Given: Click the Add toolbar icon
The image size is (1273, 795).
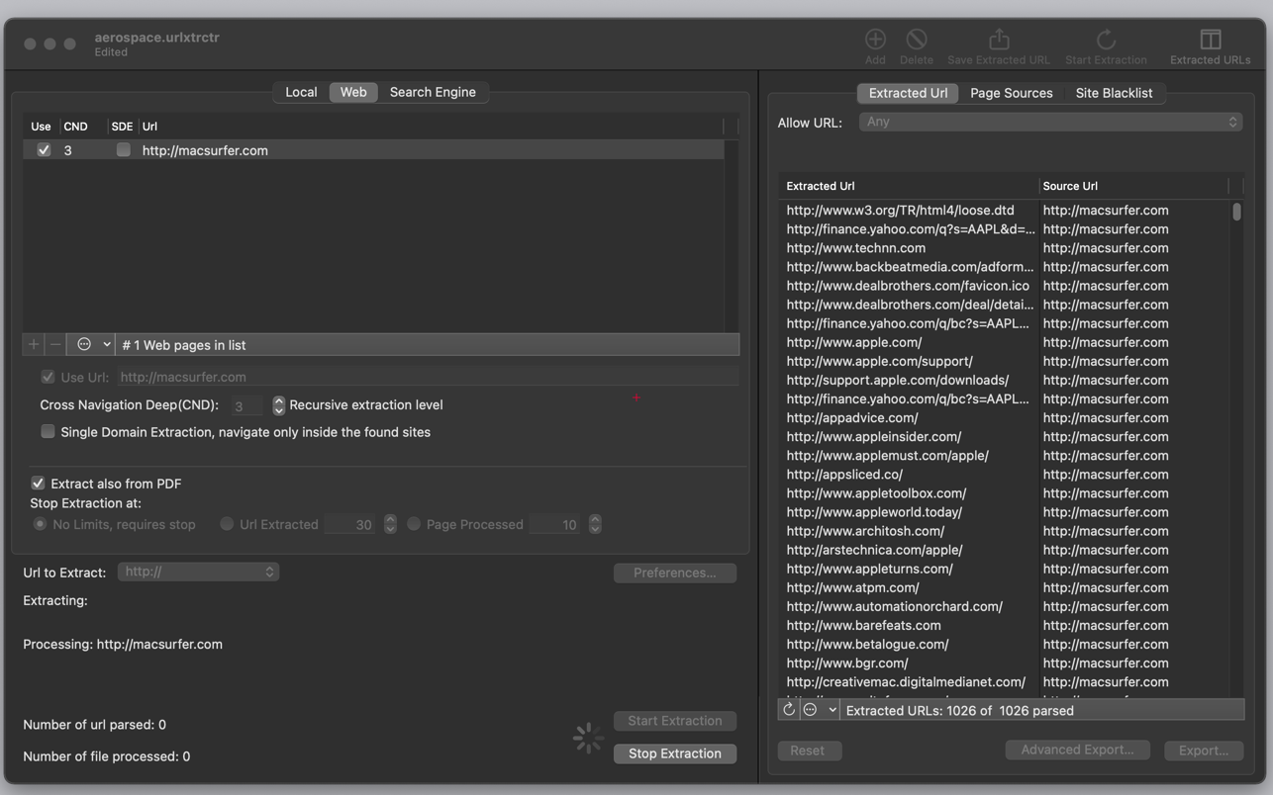Looking at the screenshot, I should pyautogui.click(x=875, y=40).
